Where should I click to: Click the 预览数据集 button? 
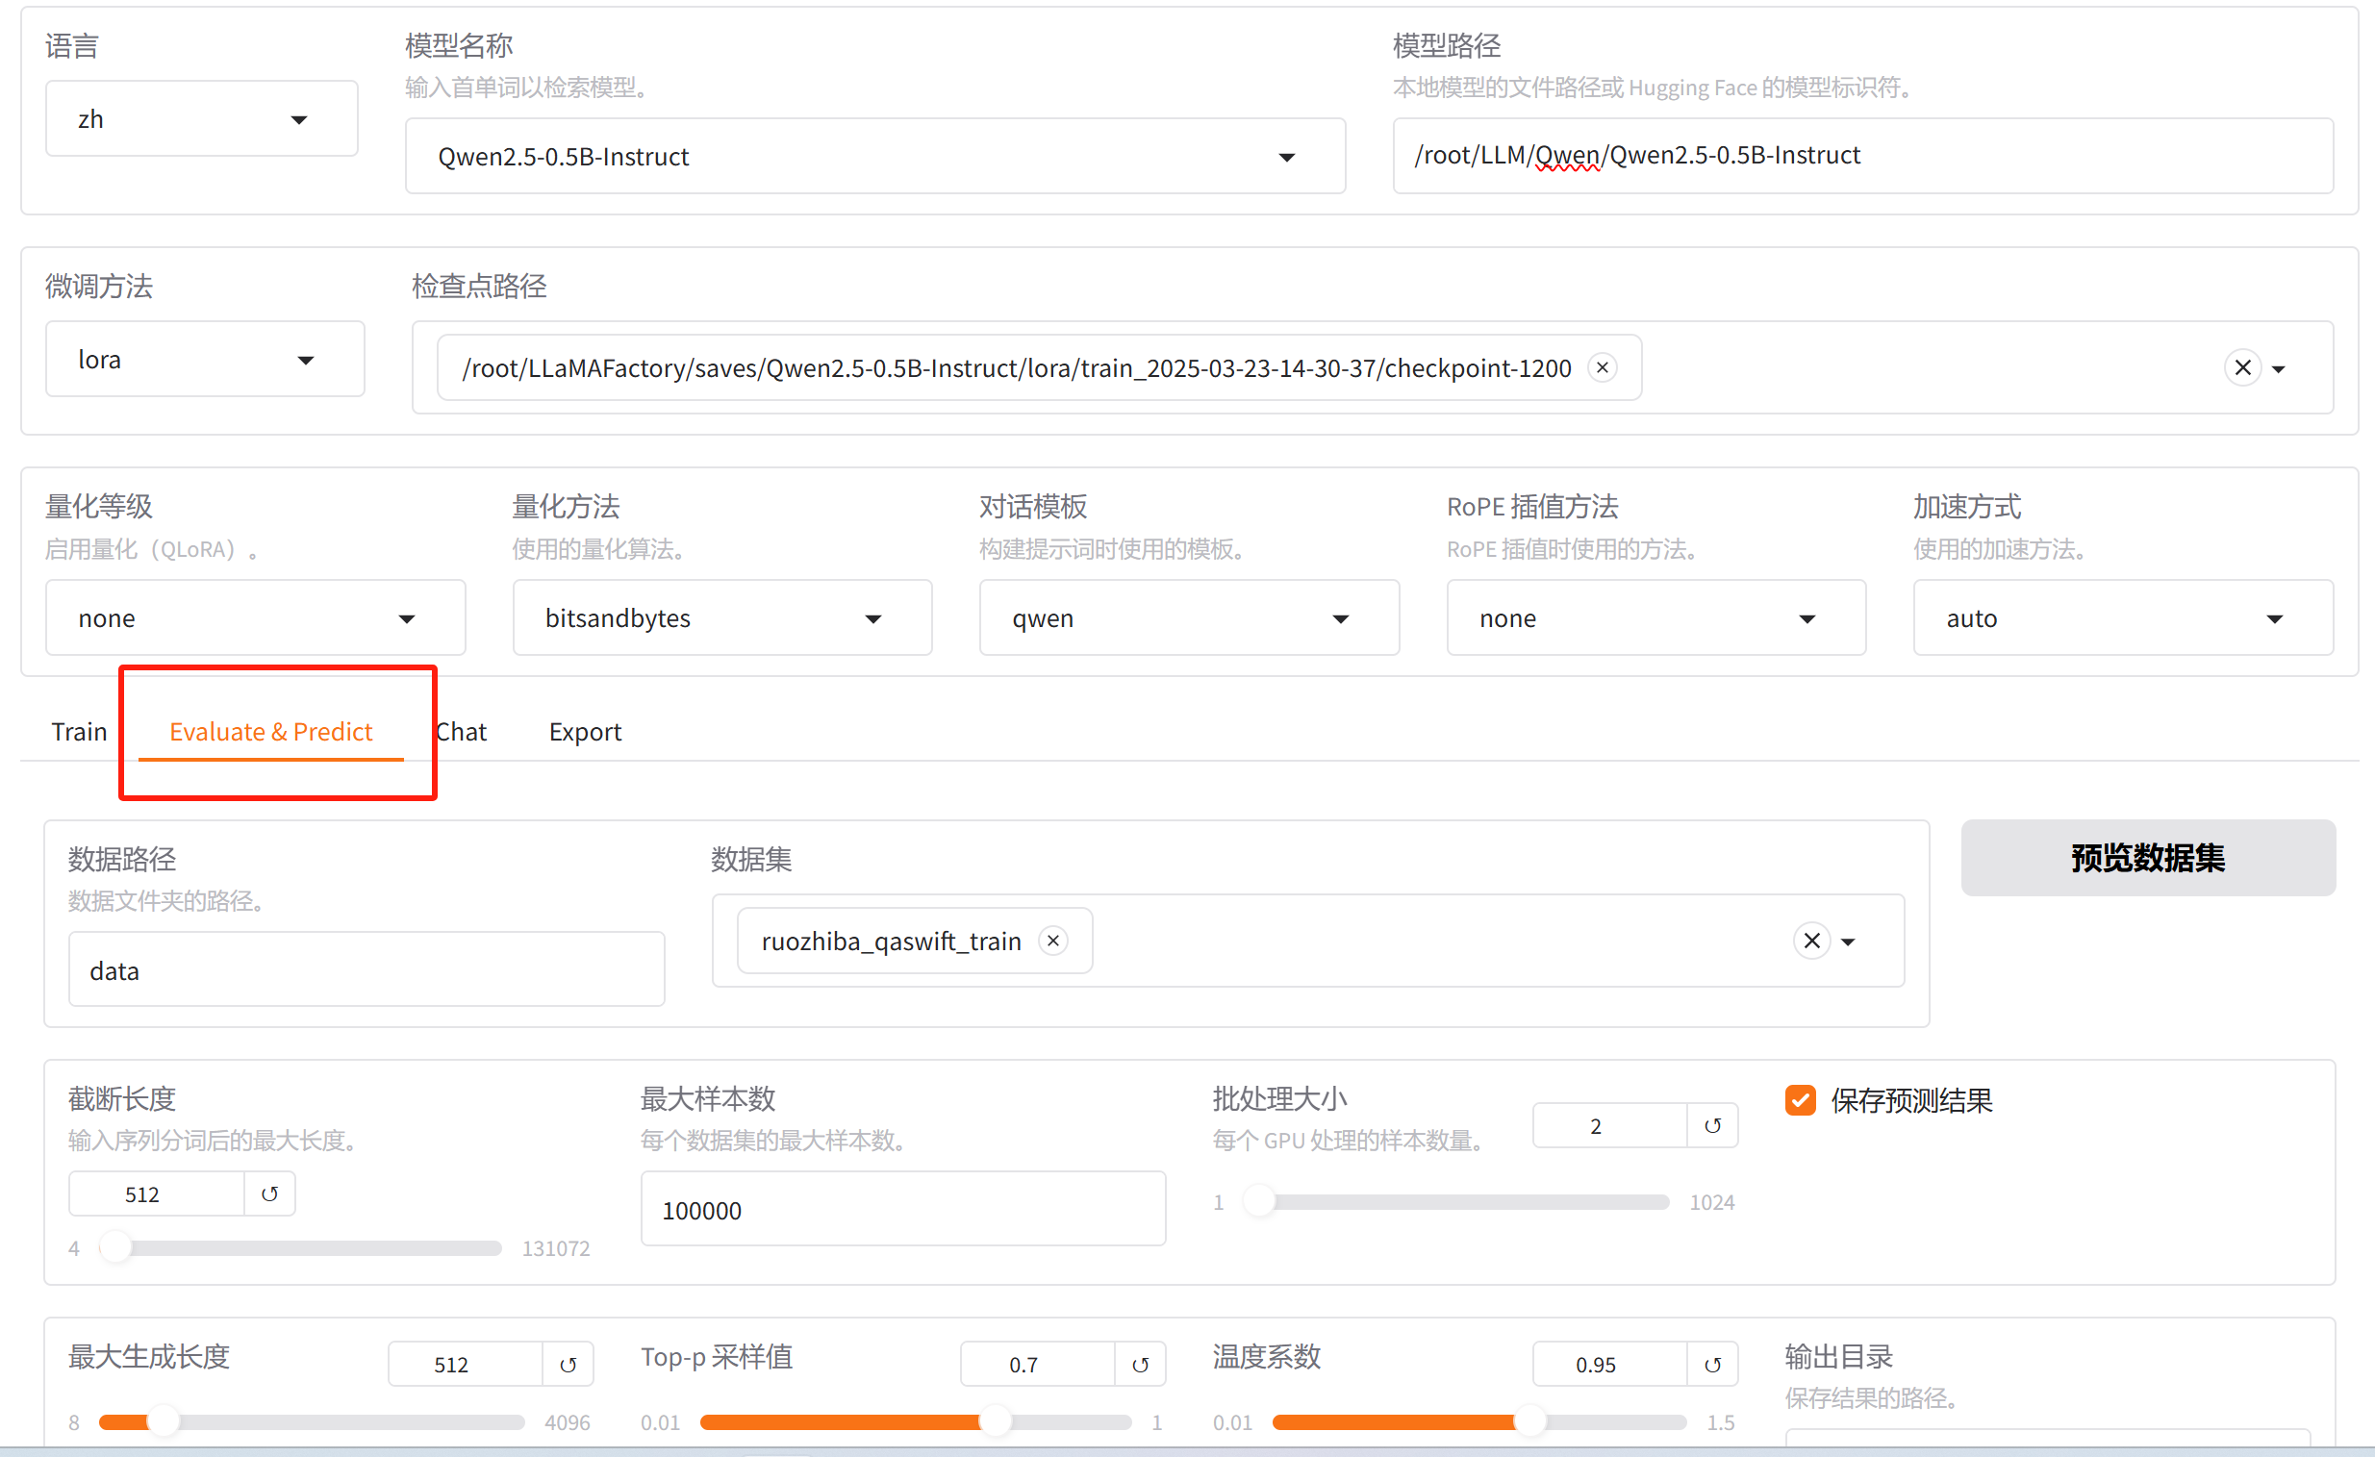click(2148, 858)
